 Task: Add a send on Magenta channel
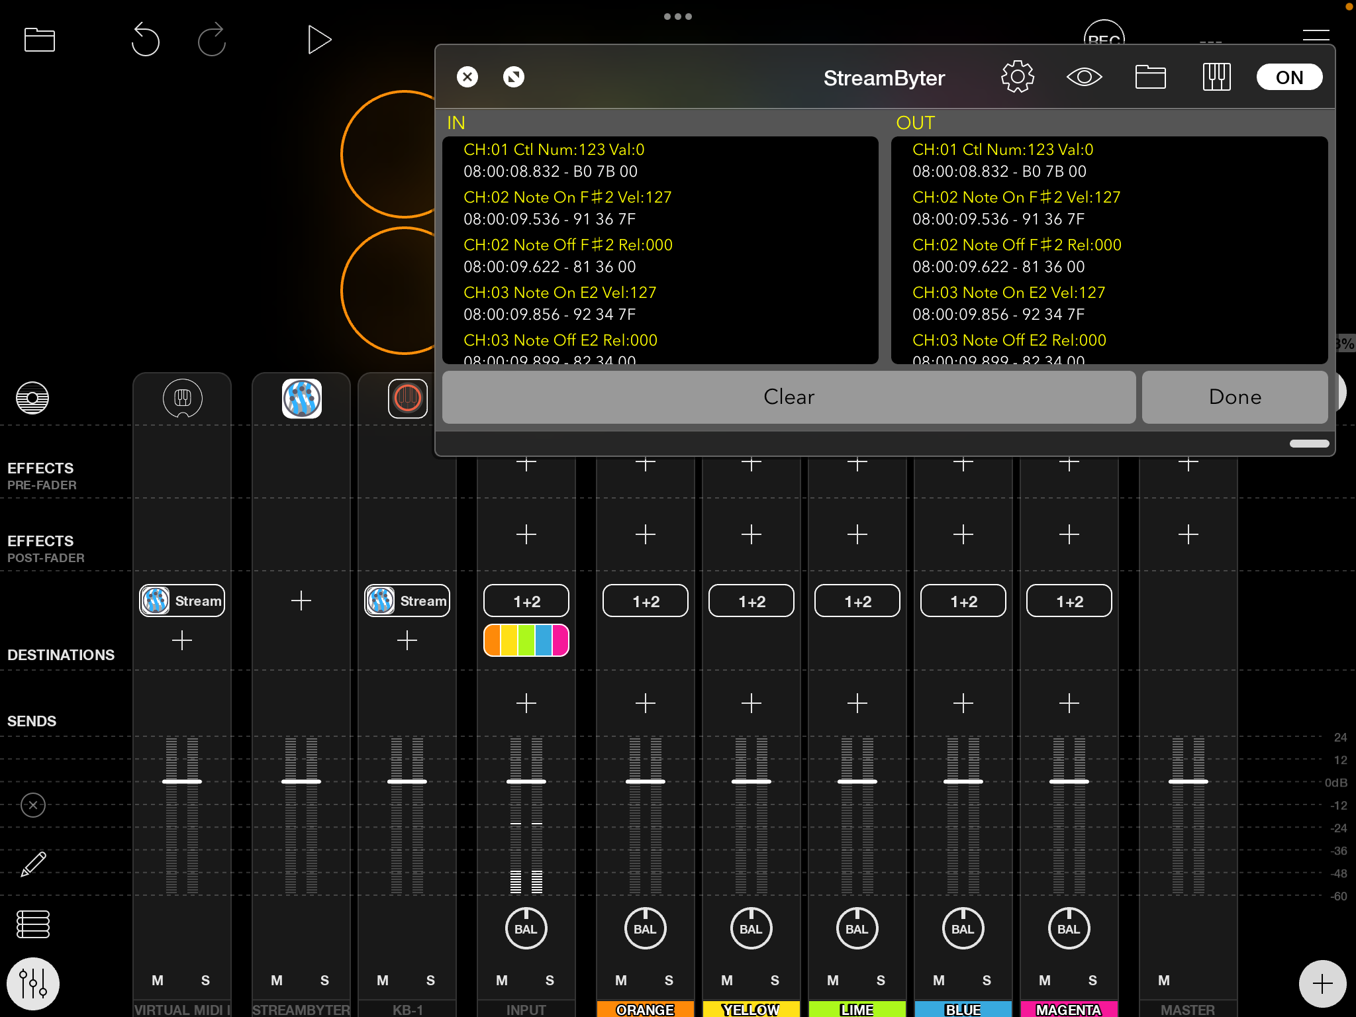click(x=1069, y=702)
